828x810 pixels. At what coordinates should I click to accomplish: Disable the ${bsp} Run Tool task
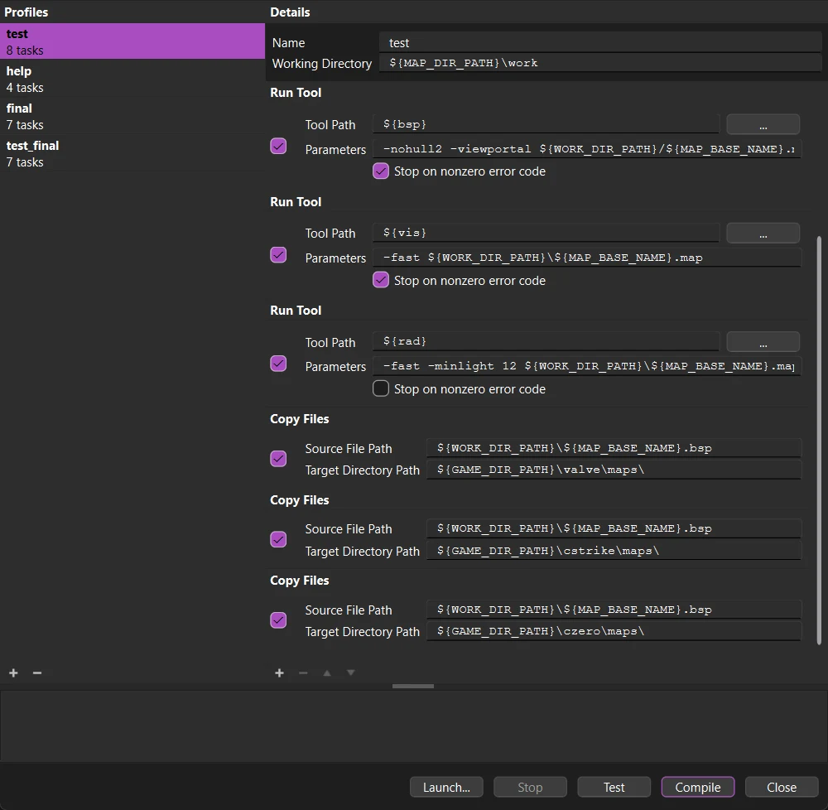[278, 147]
